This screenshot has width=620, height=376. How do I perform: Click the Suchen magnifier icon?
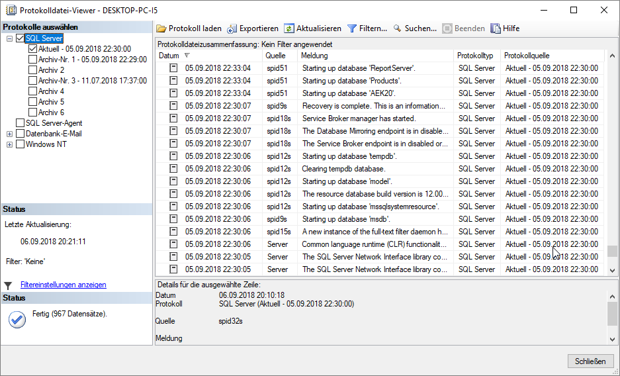click(x=398, y=28)
